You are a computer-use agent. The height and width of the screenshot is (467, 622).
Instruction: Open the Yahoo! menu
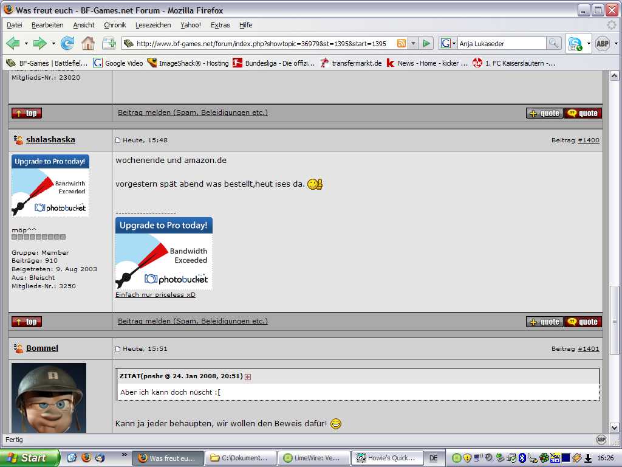191,25
